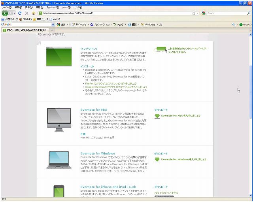Click the iMac image
This screenshot has width=253, height=202.
tap(59, 120)
